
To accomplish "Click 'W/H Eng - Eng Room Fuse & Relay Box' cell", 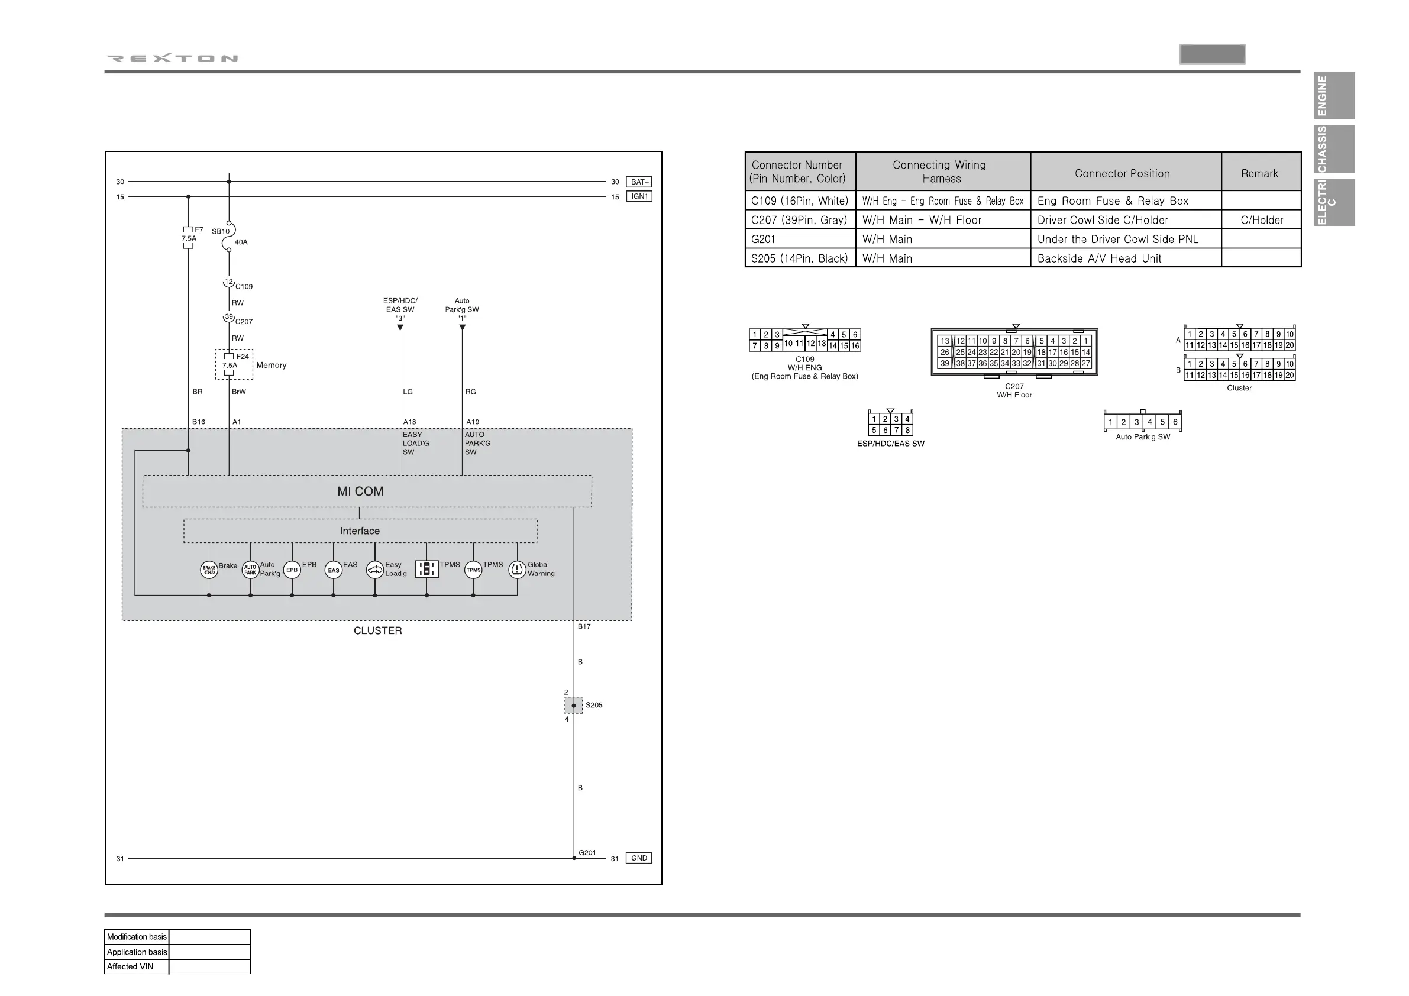I will pos(943,201).
